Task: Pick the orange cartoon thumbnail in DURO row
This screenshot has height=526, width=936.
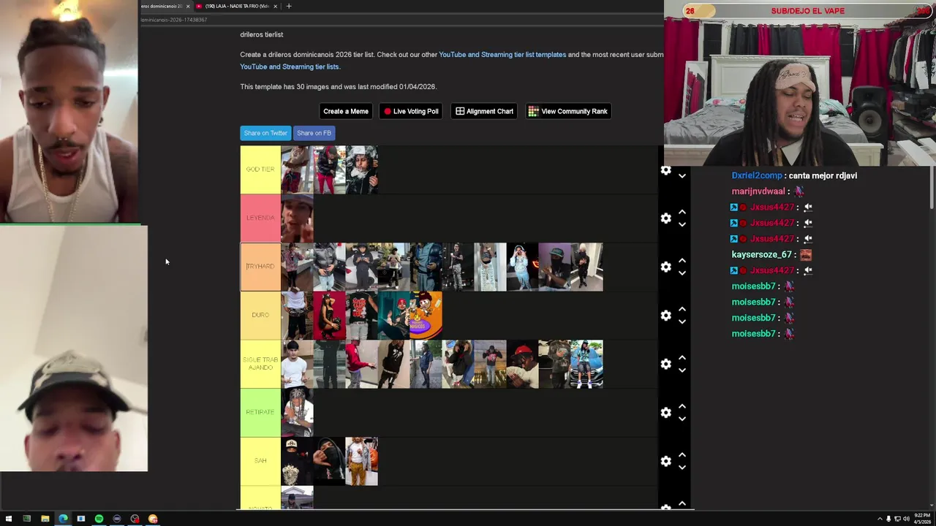Action: tap(426, 315)
